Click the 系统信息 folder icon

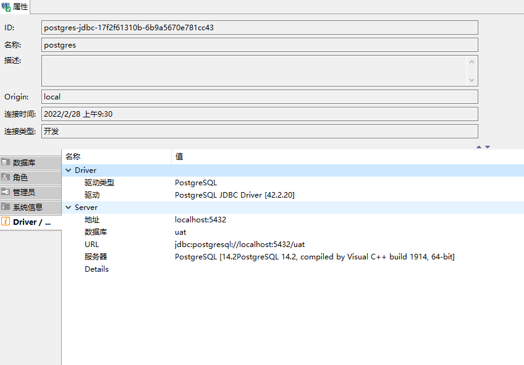pyautogui.click(x=6, y=207)
